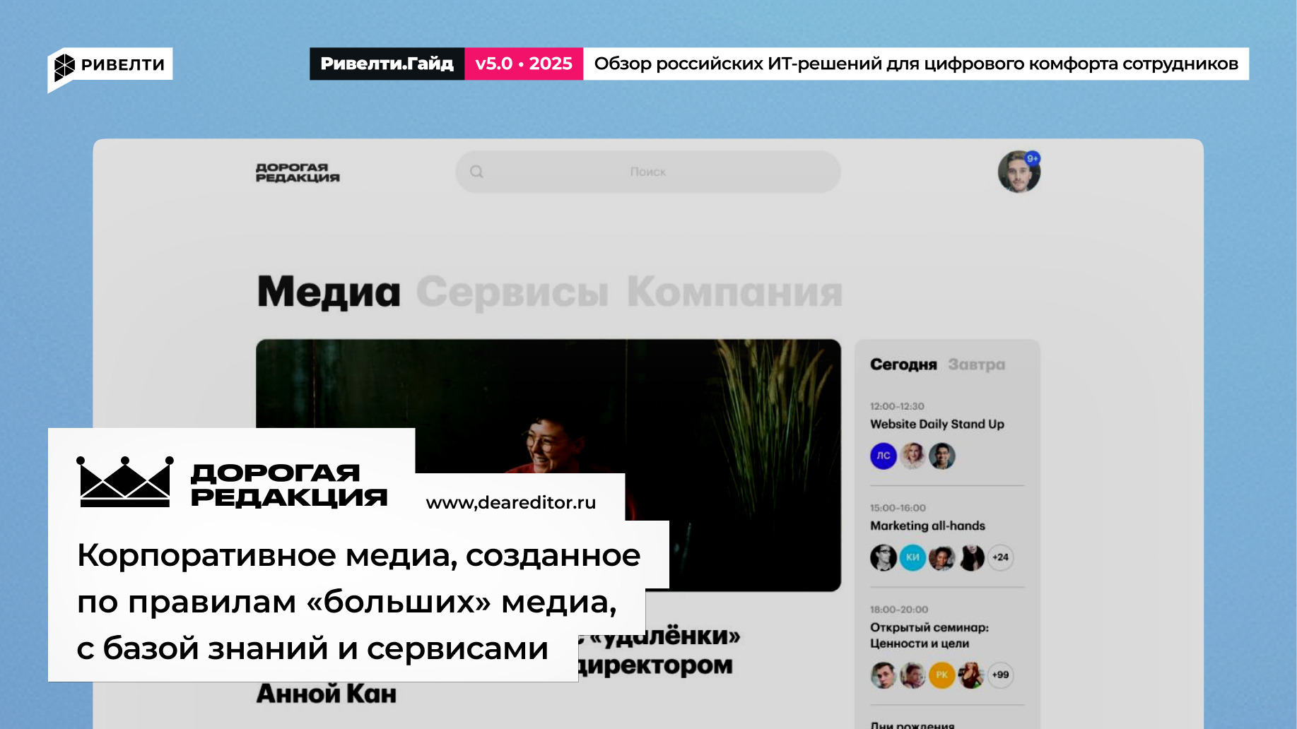Click the Дорогая Редакция header logo on the page
1297x729 pixels.
click(297, 174)
